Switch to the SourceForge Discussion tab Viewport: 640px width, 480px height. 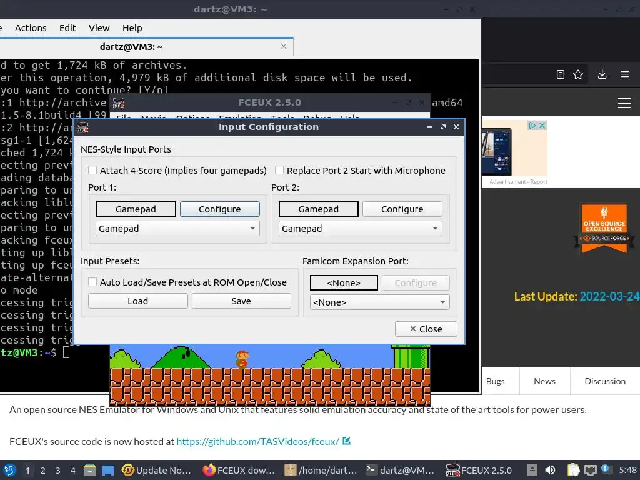605,381
